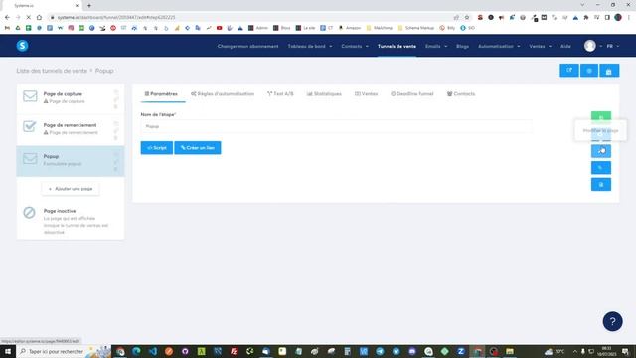Switch to Test A/B tab
This screenshot has width=636, height=358.
[280, 94]
